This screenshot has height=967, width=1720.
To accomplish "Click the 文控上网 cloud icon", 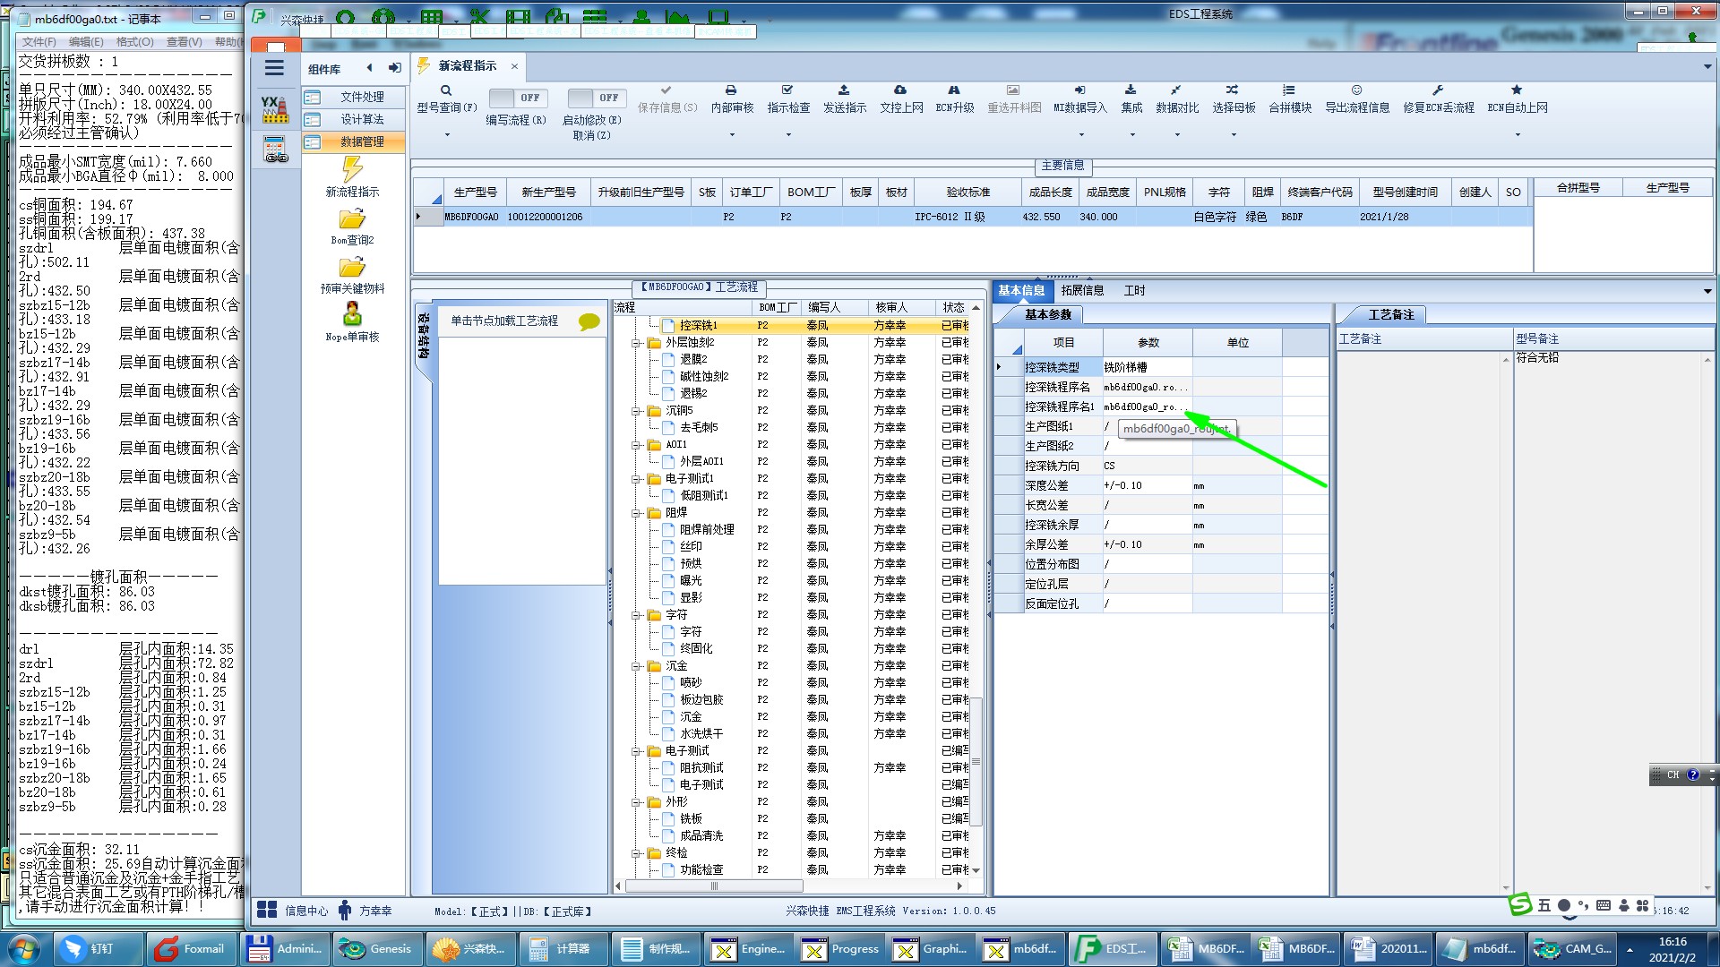I will tap(900, 90).
